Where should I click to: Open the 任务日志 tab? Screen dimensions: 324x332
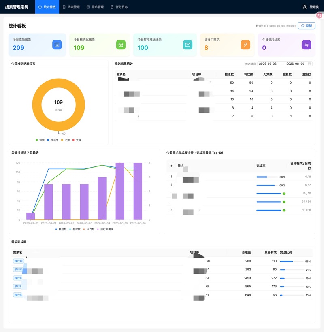(119, 7)
